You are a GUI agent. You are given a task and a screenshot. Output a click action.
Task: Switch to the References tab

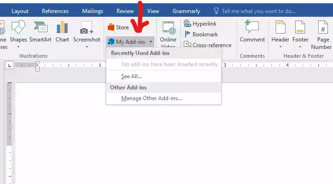(x=55, y=11)
